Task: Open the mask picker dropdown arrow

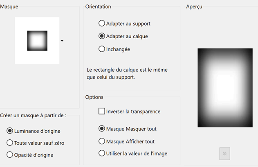Action: [62, 41]
